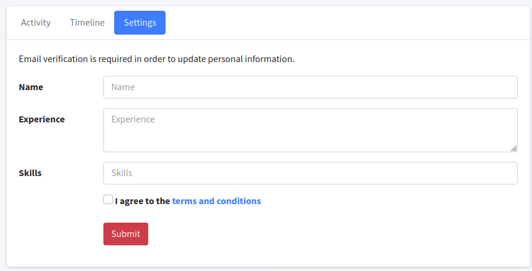
Task: Switch to the Activity tab
Action: [x=36, y=23]
